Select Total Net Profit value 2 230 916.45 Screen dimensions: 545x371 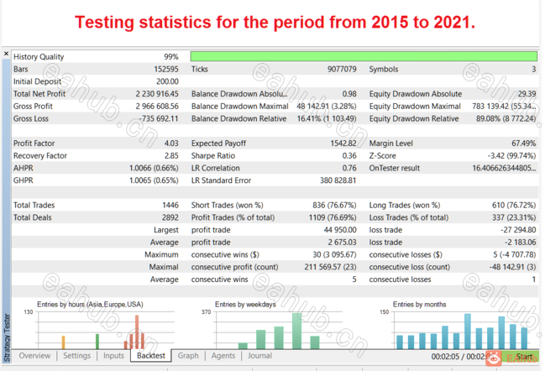click(x=157, y=94)
